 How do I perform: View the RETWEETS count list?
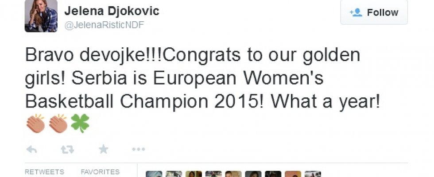pyautogui.click(x=44, y=172)
